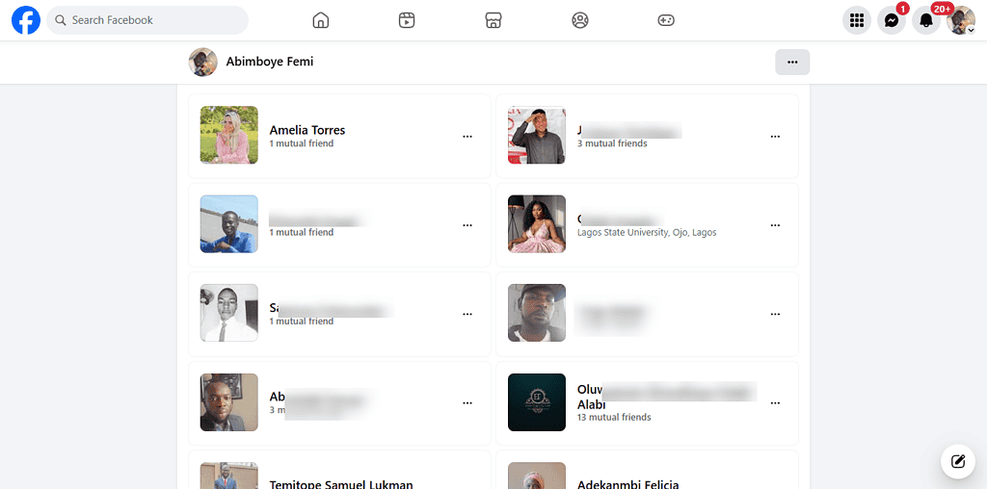Open the Home feed icon
The height and width of the screenshot is (489, 987).
coord(321,20)
